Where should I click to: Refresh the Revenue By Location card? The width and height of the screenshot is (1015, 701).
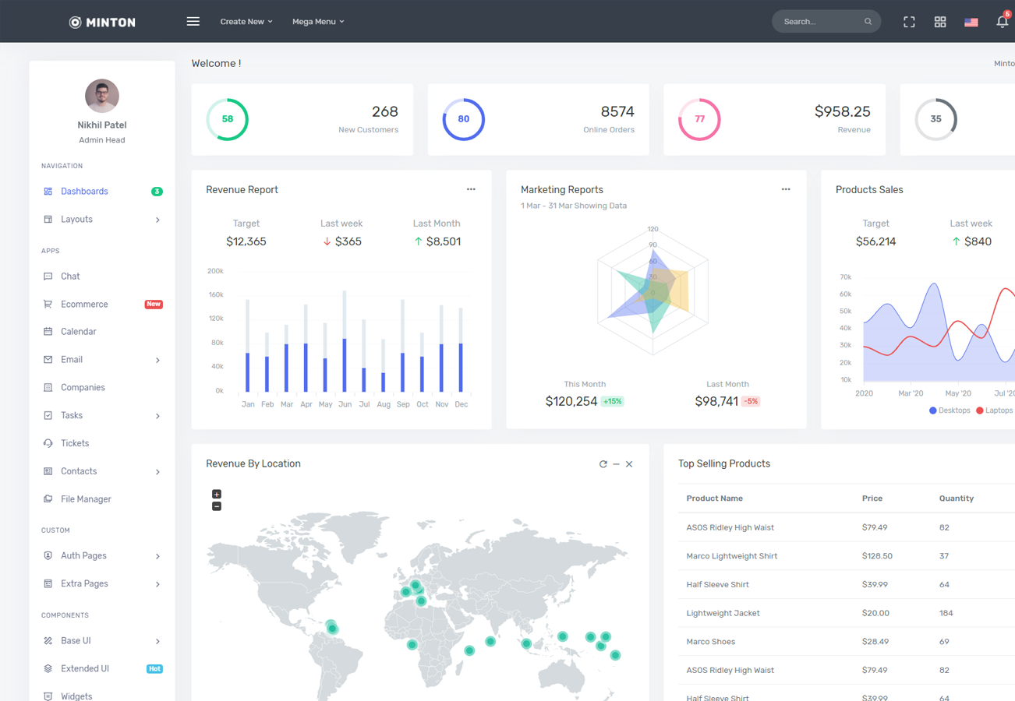[x=603, y=464]
